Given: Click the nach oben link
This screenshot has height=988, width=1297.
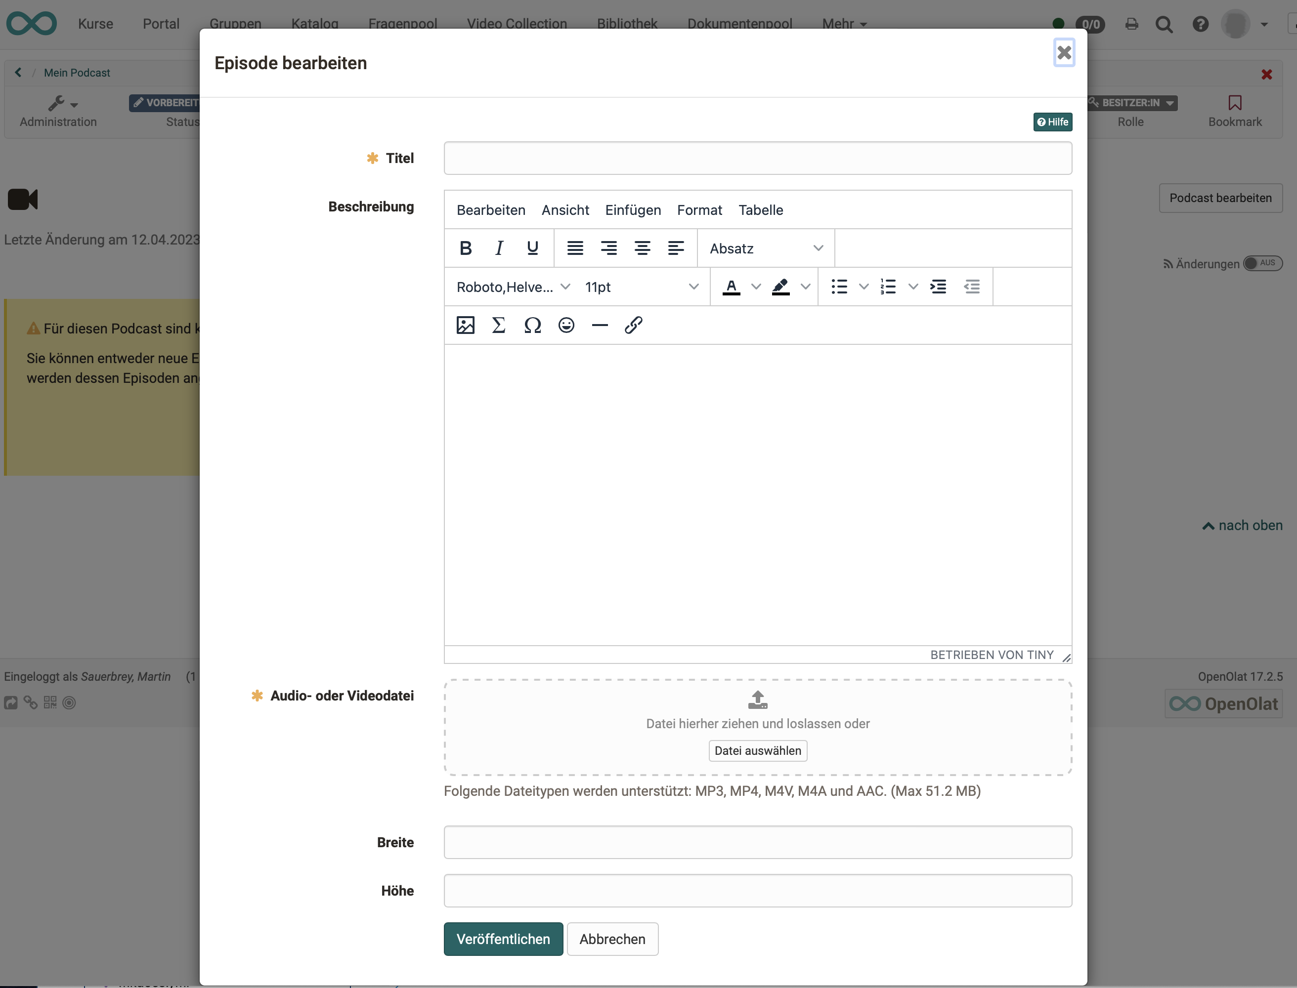Looking at the screenshot, I should click(x=1242, y=526).
